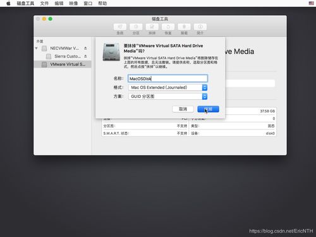
Task: Click the Partition toolbar icon
Action: (136, 27)
